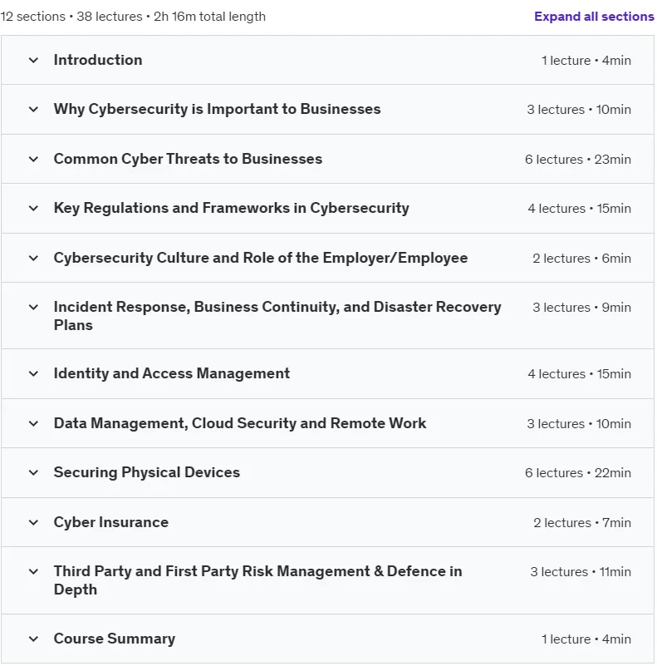Select the Introduction section title
657x666 pixels.
click(x=98, y=60)
